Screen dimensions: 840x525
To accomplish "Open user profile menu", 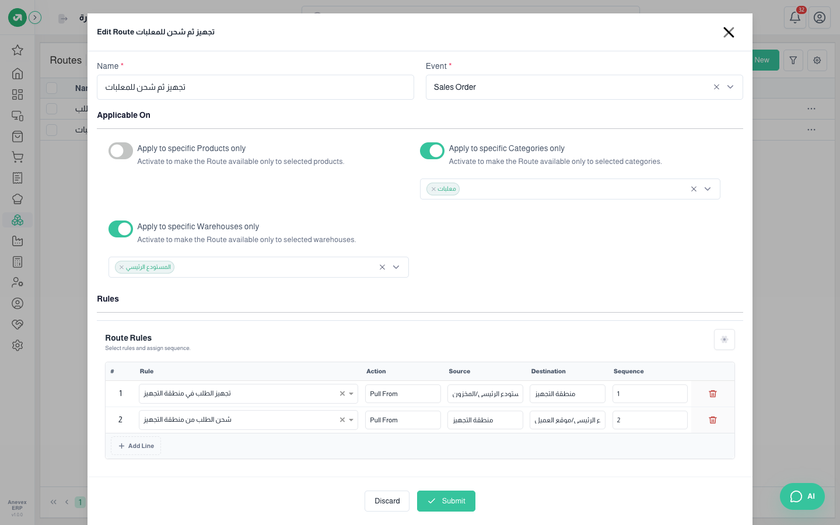I will 820,17.
